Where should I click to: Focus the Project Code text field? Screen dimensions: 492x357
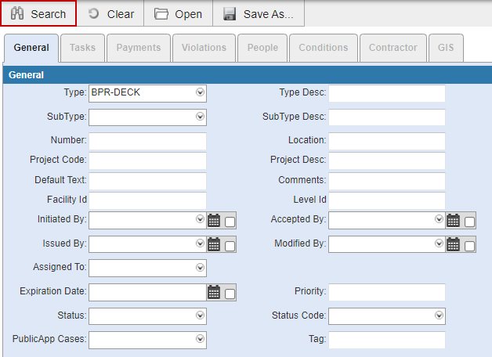pos(147,160)
